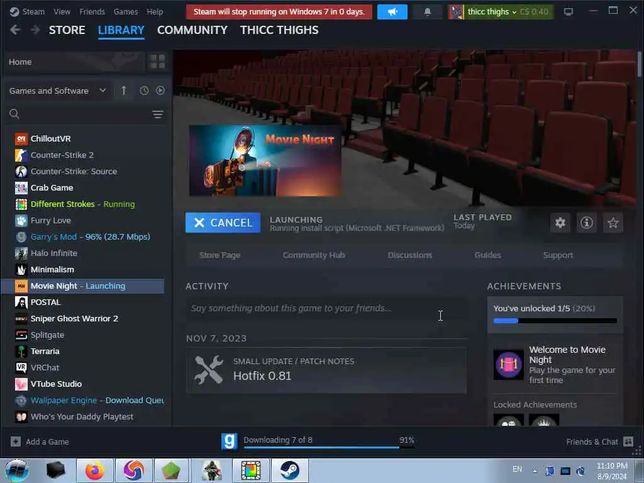The height and width of the screenshot is (483, 644).
Task: Toggle the recent activity clock filter
Action: pos(144,91)
